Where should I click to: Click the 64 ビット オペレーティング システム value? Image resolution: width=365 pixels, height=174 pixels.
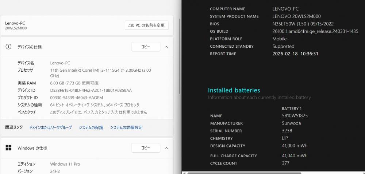pyautogui.click(x=95, y=105)
